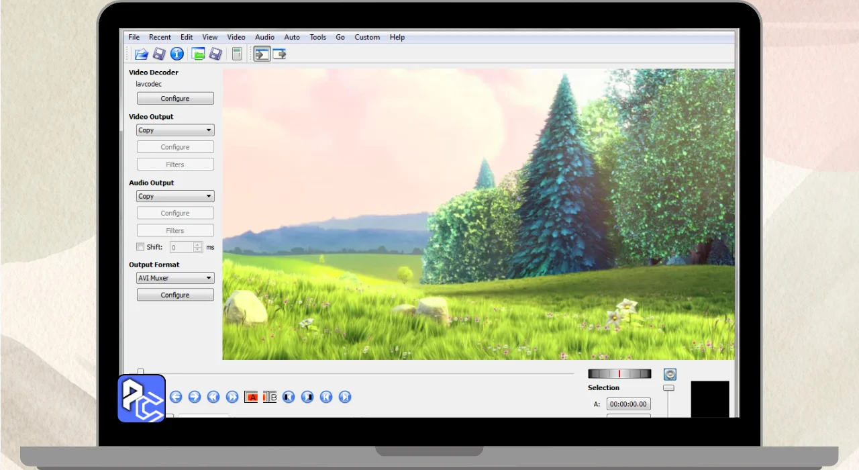
Task: Jump to the previous keyframe
Action: [x=213, y=397]
